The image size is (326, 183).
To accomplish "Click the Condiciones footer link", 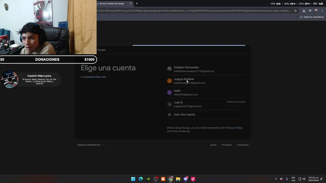I will [243, 145].
